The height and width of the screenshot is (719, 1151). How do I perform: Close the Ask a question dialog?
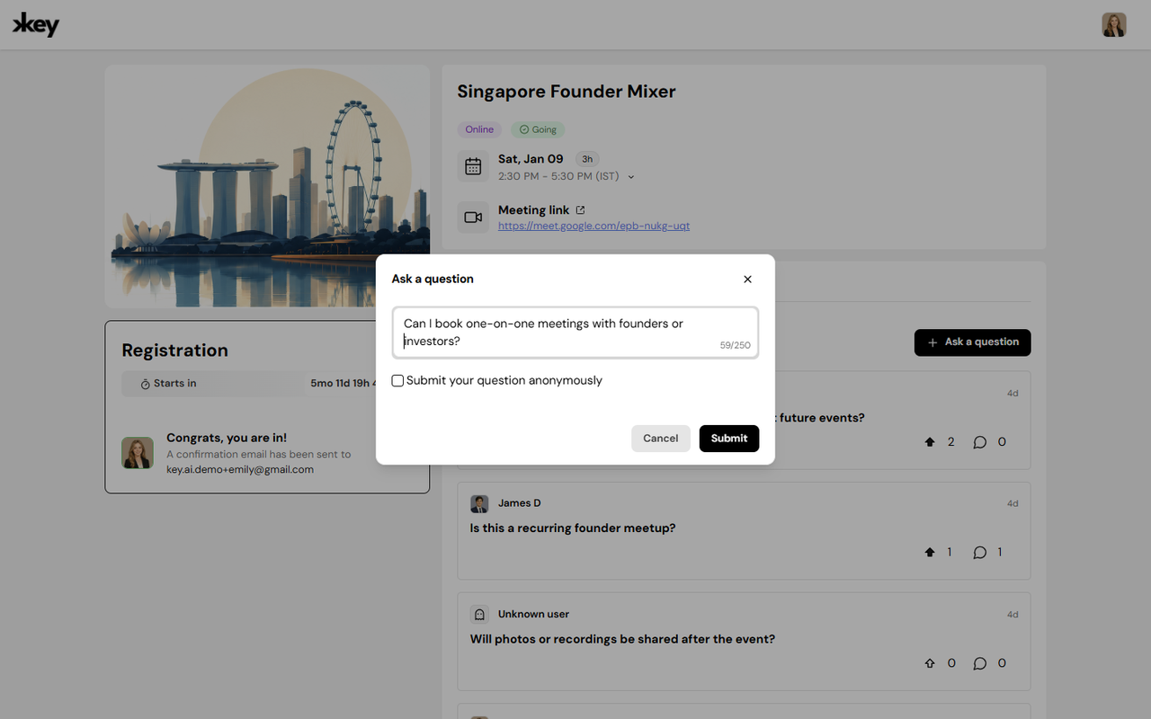point(747,280)
